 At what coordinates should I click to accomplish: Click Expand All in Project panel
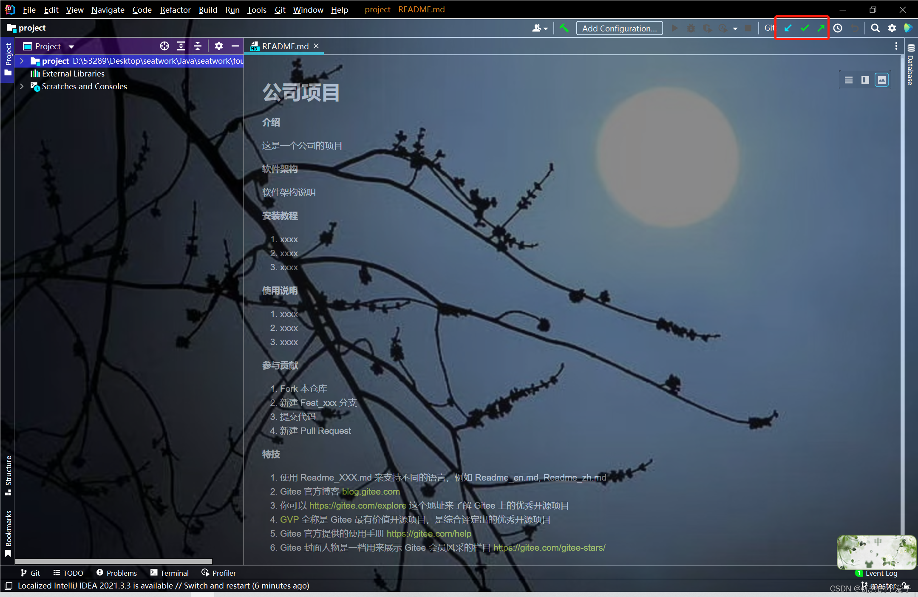[181, 46]
